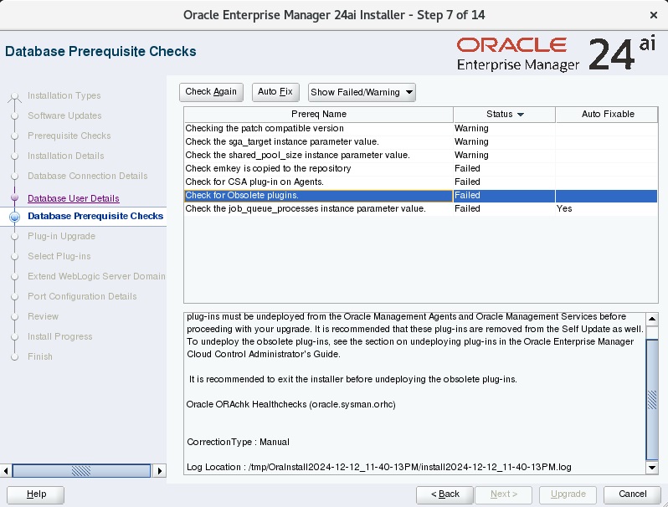Click the Extend WebLogic Server Domain step
This screenshot has height=507, width=668.
[x=96, y=276]
